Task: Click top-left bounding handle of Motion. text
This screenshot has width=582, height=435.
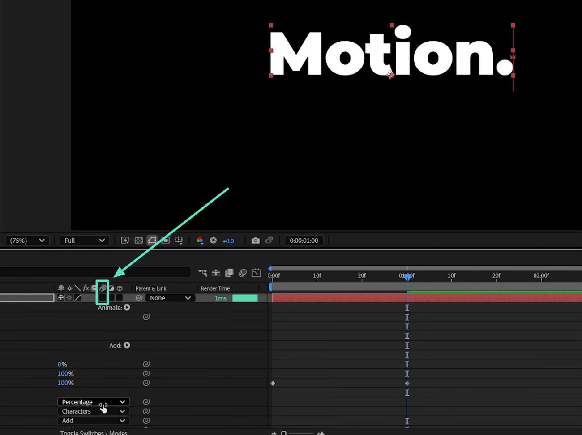Action: click(271, 25)
